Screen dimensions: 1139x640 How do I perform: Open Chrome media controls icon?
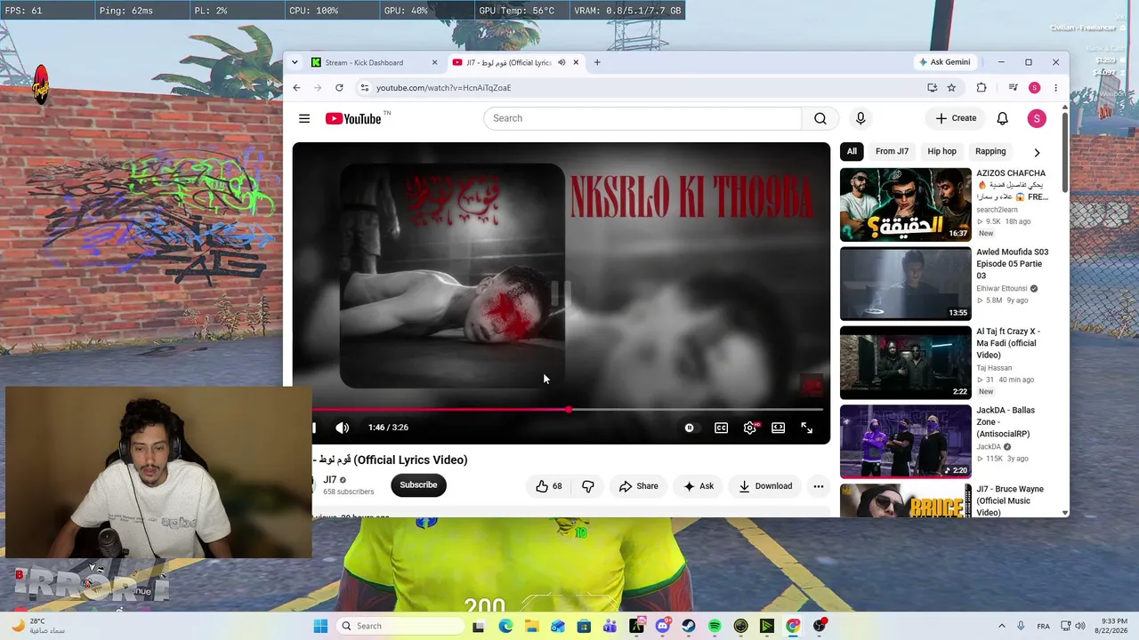point(1013,88)
